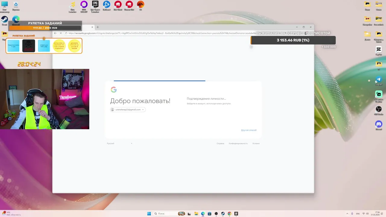The width and height of the screenshot is (386, 217).
Task: Show hidden system tray icons
Action: tap(347, 214)
